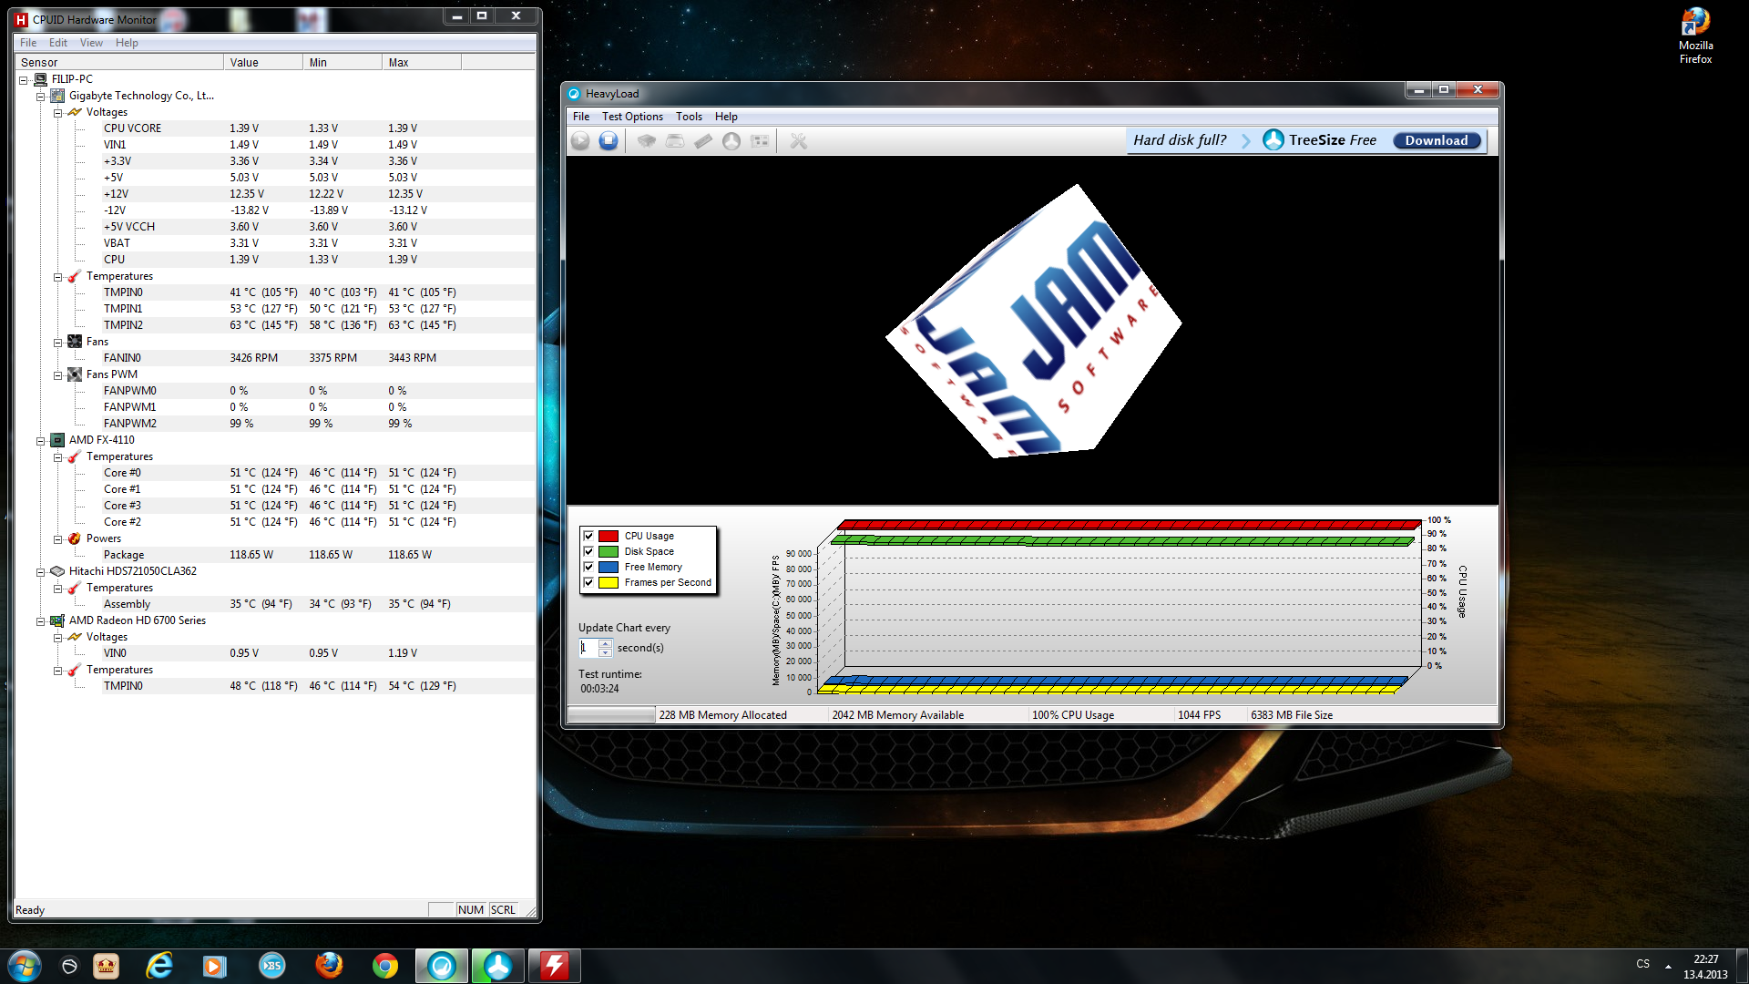Screen dimensions: 1749x984
Task: Open the crown icon app on taskbar
Action: (x=107, y=966)
